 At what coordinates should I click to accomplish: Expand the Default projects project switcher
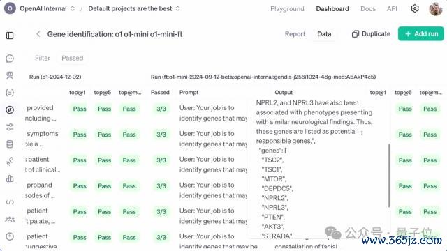134,8
